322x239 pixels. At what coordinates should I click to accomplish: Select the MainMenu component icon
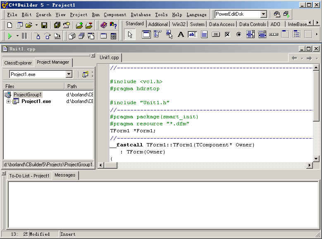(157, 34)
